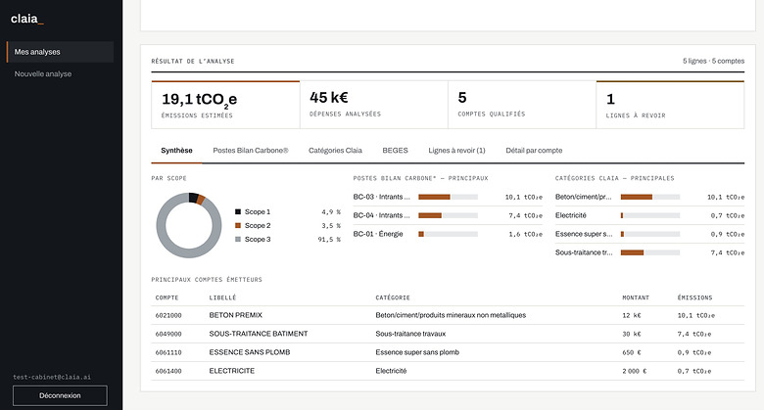Switch to Catégories Claia tab
Screen dimensions: 764x410
click(335, 151)
